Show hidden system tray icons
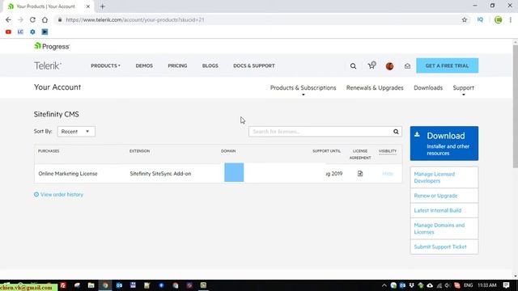This screenshot has width=518, height=291. coord(384,285)
